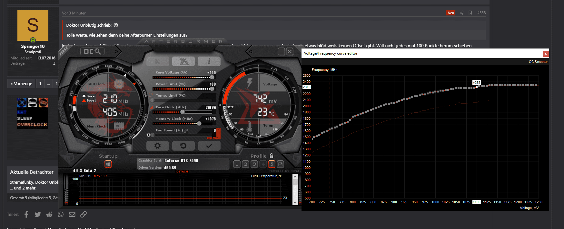Go to forum page 1

coord(40,84)
